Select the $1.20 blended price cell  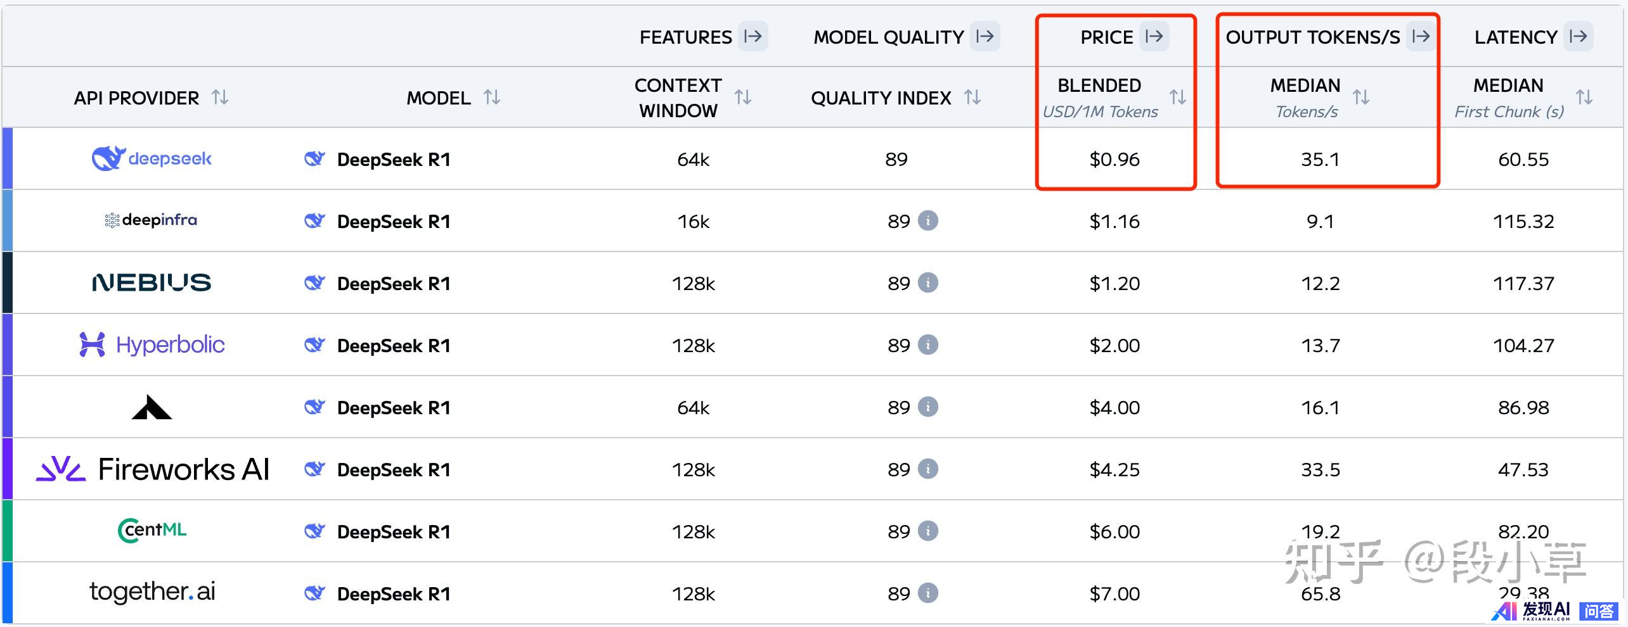(x=1114, y=283)
